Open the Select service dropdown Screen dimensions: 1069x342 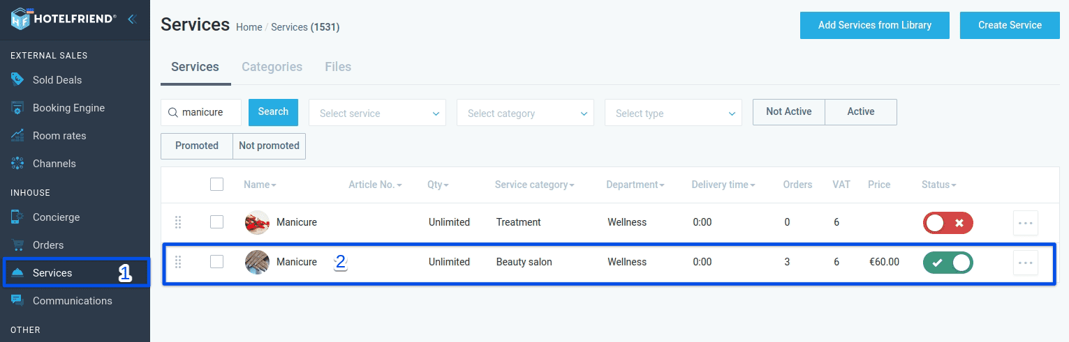click(x=377, y=113)
